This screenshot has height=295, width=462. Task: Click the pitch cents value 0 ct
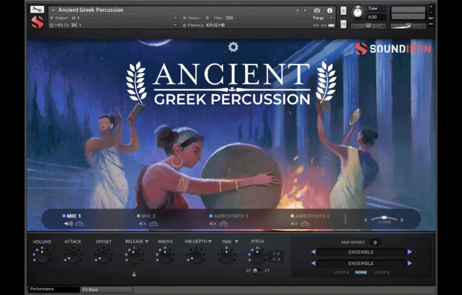pos(276,259)
